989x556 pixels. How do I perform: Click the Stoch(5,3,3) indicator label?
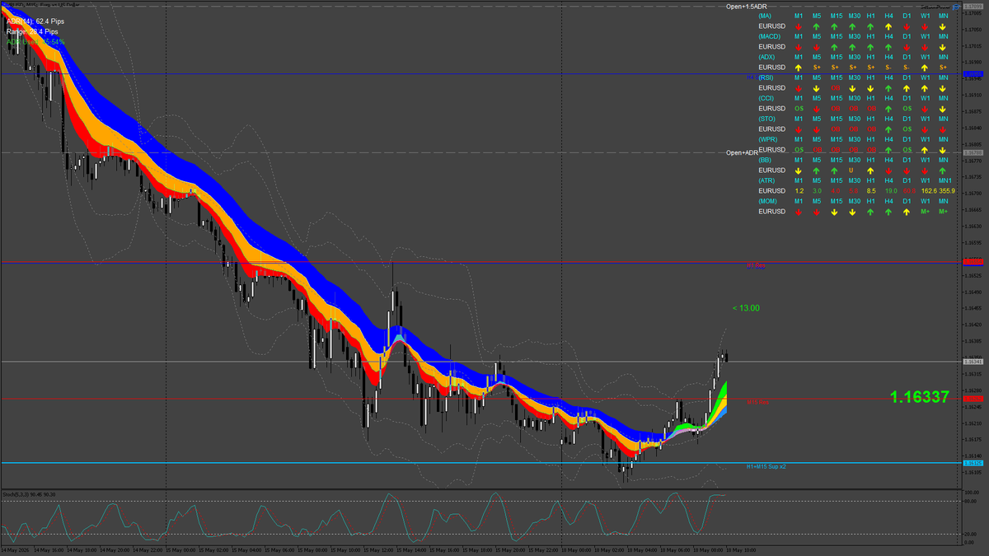pos(29,494)
